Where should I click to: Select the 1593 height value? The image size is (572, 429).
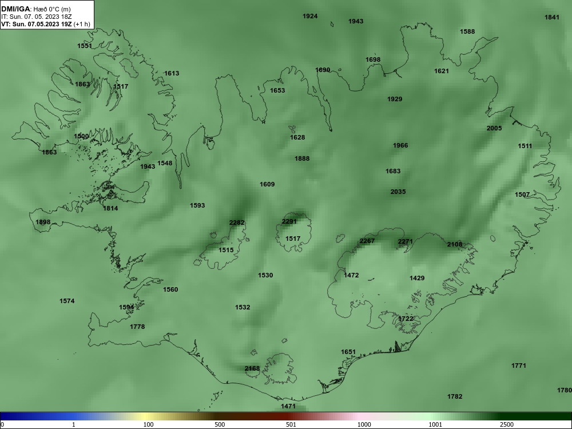[x=197, y=205]
